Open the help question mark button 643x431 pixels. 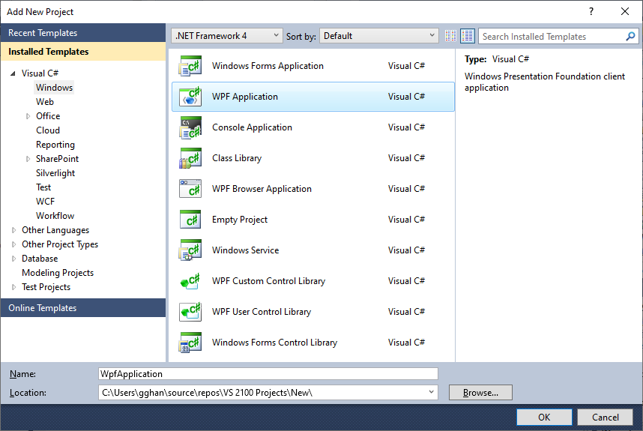click(x=591, y=11)
